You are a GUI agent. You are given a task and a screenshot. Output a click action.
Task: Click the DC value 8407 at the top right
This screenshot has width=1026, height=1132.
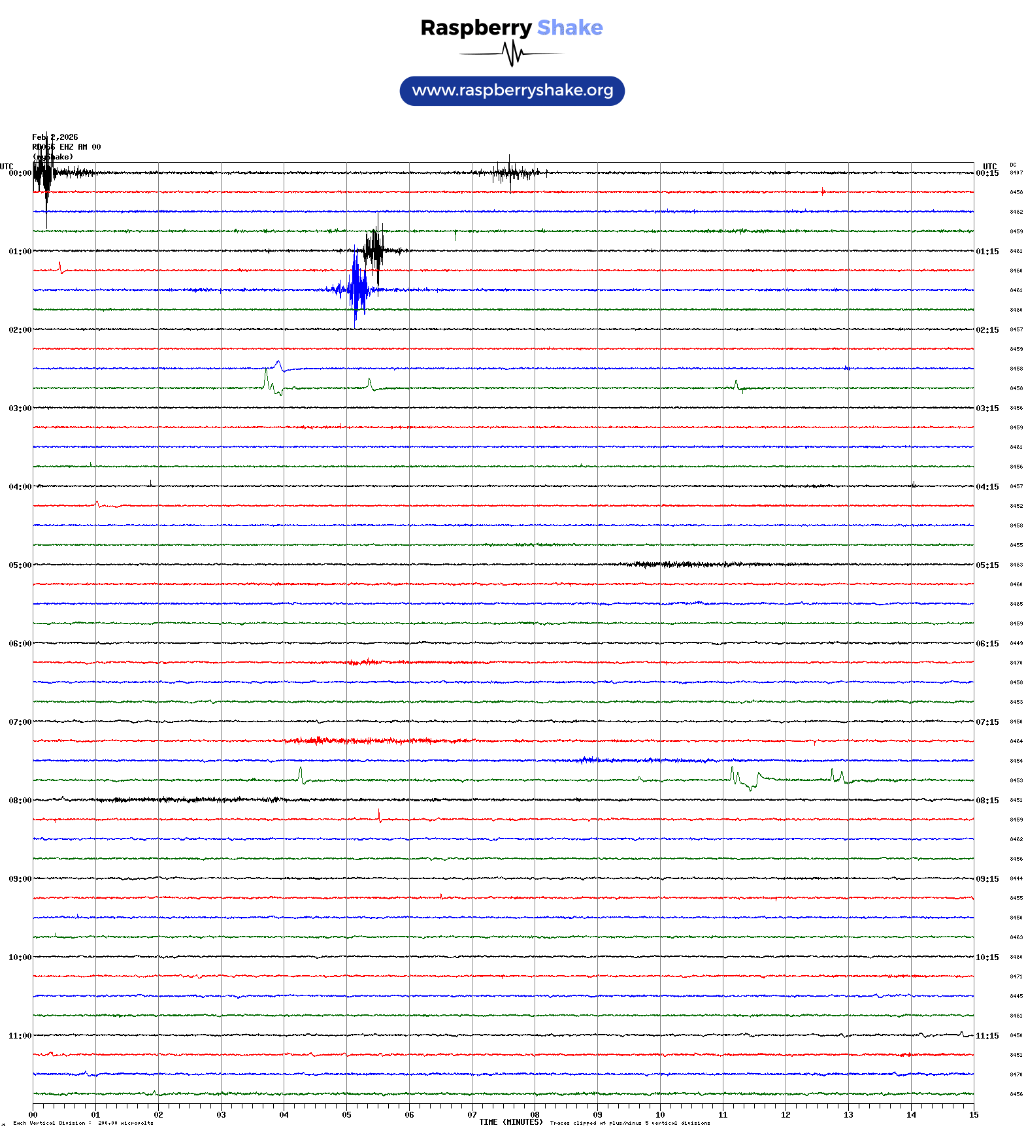tap(1016, 173)
